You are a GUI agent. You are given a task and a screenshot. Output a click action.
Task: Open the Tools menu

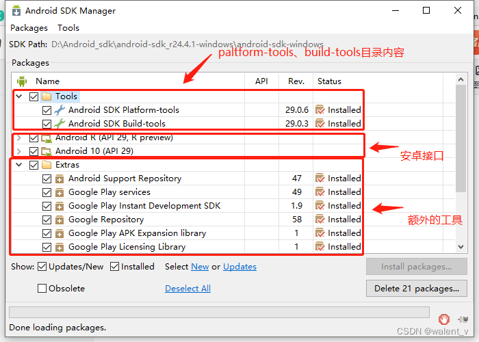coord(68,28)
